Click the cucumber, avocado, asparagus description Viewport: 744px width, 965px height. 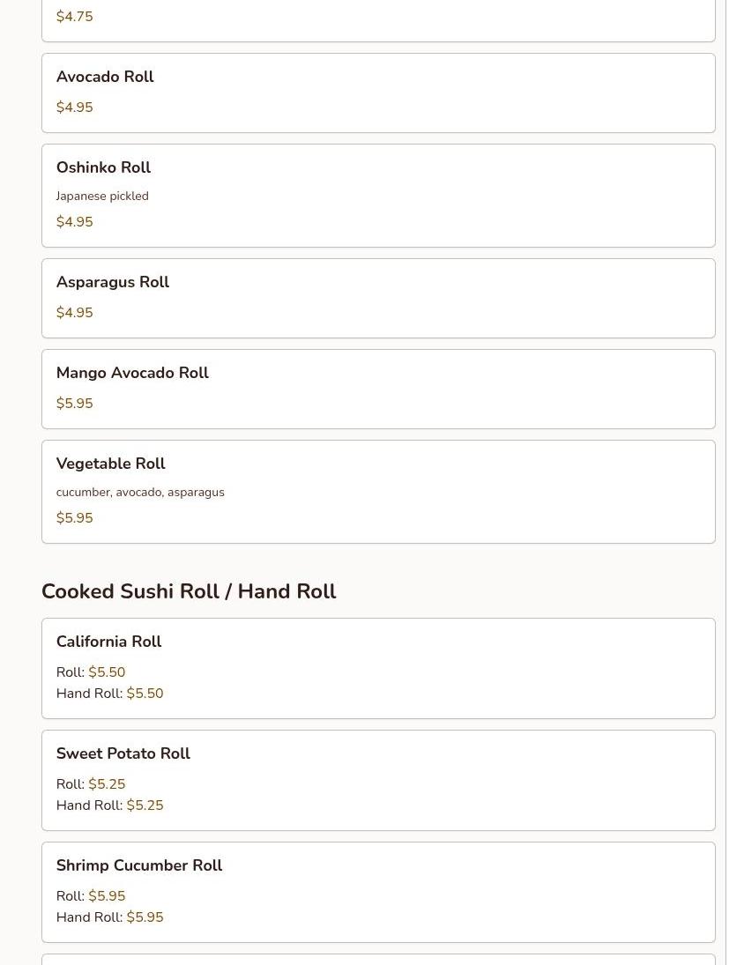(140, 493)
